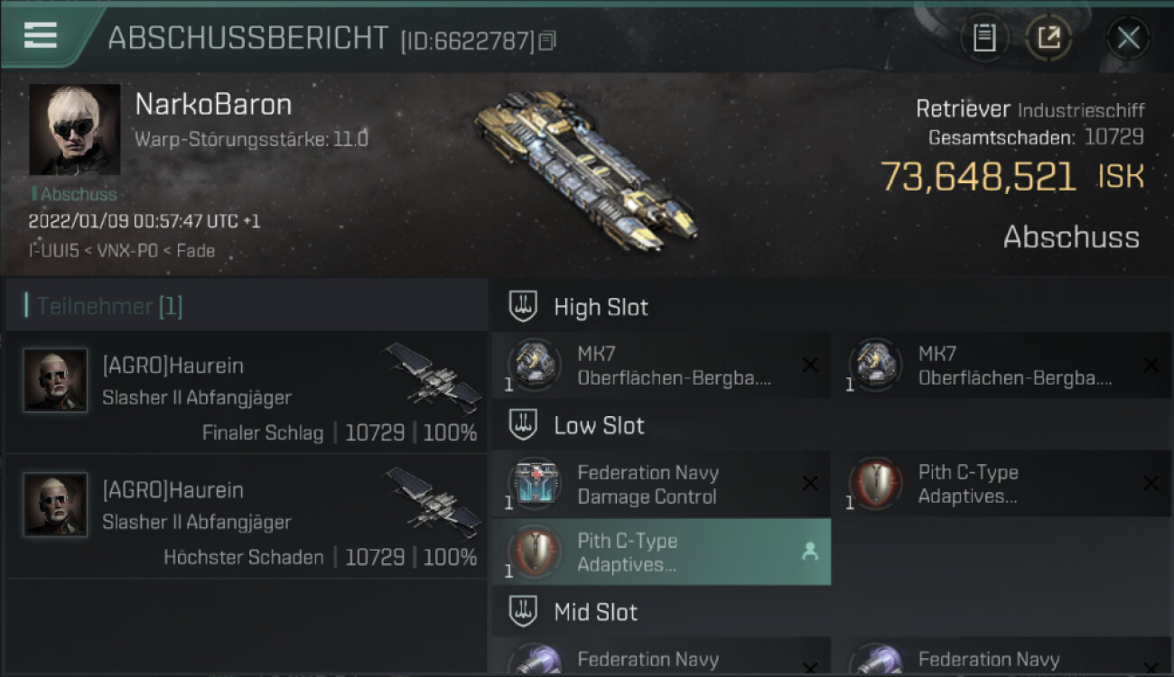Screen dimensions: 1174x677
Task: Click X mark on first MK7 row
Action: (810, 365)
